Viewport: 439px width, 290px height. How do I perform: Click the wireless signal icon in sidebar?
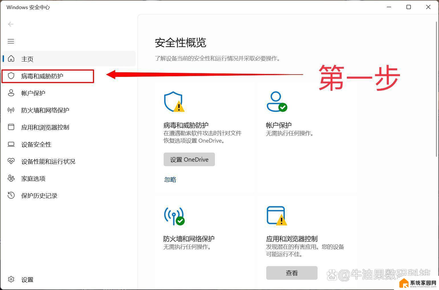11,110
